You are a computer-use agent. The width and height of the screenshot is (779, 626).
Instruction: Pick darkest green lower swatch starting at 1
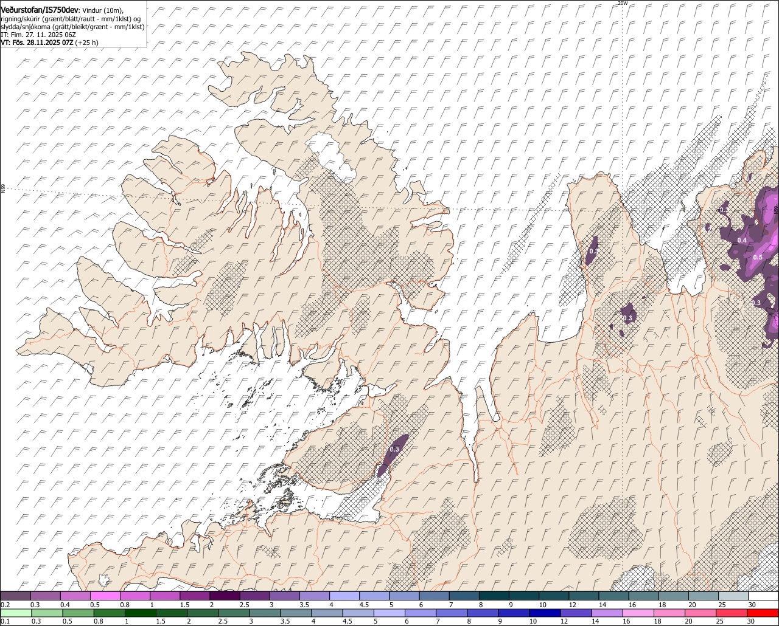pos(140,613)
